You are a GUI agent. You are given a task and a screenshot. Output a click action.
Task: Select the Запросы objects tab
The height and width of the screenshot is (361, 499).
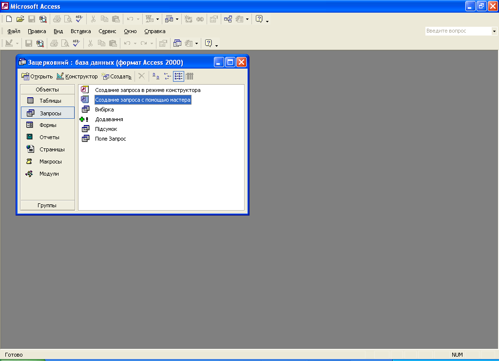(48, 113)
